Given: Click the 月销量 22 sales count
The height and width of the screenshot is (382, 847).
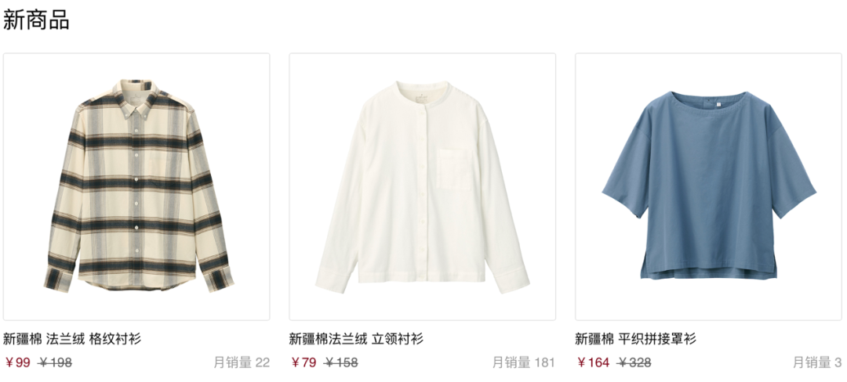Looking at the screenshot, I should pyautogui.click(x=242, y=362).
